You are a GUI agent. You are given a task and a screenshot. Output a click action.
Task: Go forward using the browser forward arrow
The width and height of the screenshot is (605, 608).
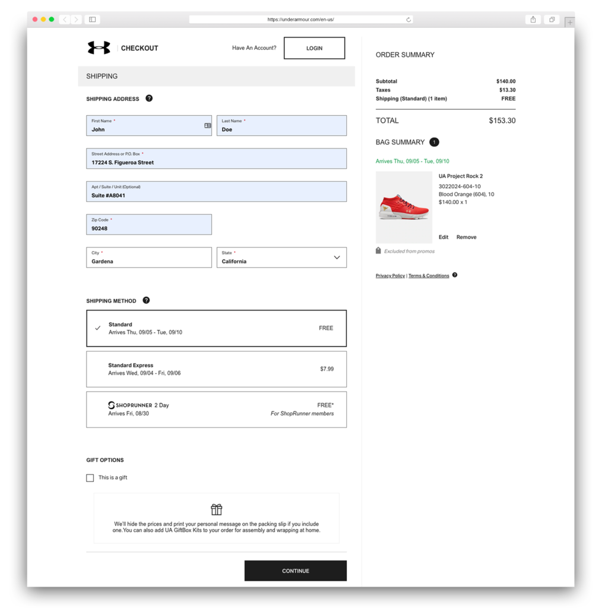[76, 20]
